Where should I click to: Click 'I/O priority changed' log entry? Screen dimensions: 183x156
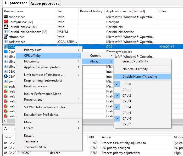tap(116, 148)
